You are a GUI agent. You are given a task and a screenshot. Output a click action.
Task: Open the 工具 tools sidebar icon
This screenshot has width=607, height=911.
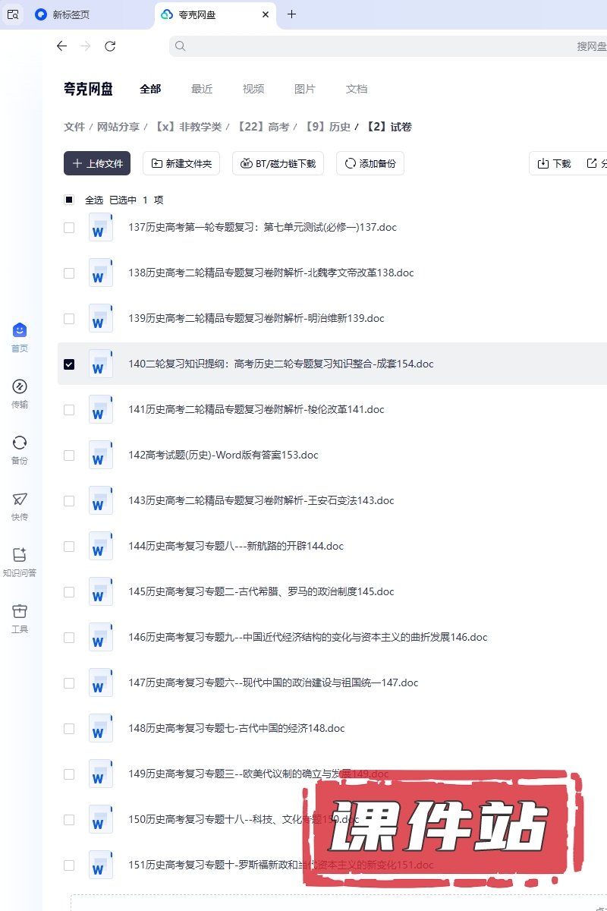coord(20,618)
